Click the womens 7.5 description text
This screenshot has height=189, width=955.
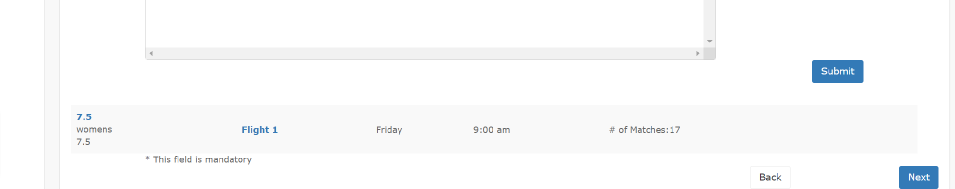(94, 136)
